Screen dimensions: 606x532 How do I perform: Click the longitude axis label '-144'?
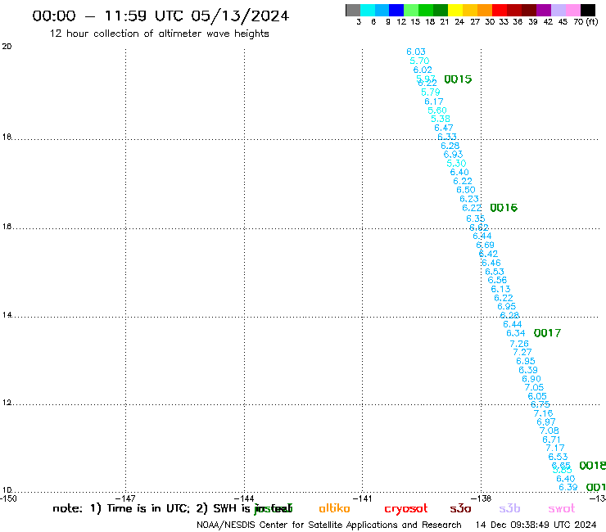244,498
